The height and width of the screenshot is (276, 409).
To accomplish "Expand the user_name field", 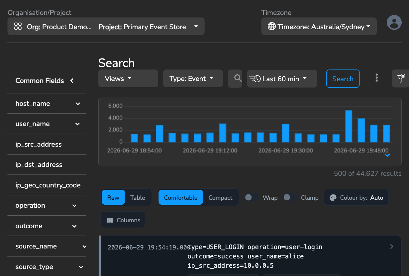I will click(x=77, y=124).
